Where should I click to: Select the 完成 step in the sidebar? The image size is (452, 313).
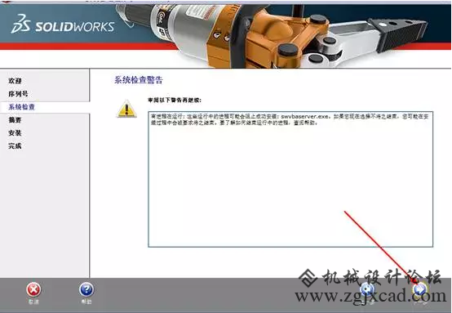[15, 145]
